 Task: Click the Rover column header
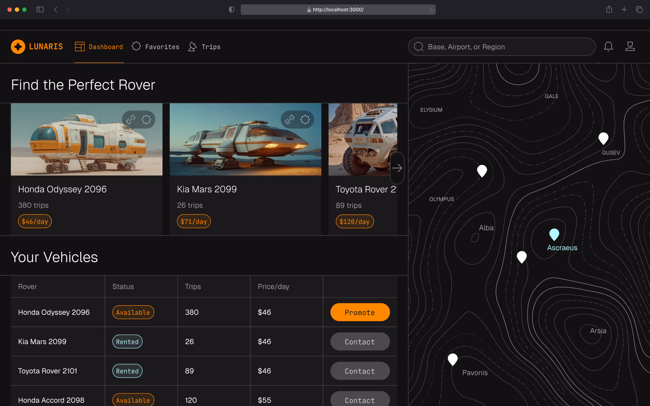(x=27, y=286)
